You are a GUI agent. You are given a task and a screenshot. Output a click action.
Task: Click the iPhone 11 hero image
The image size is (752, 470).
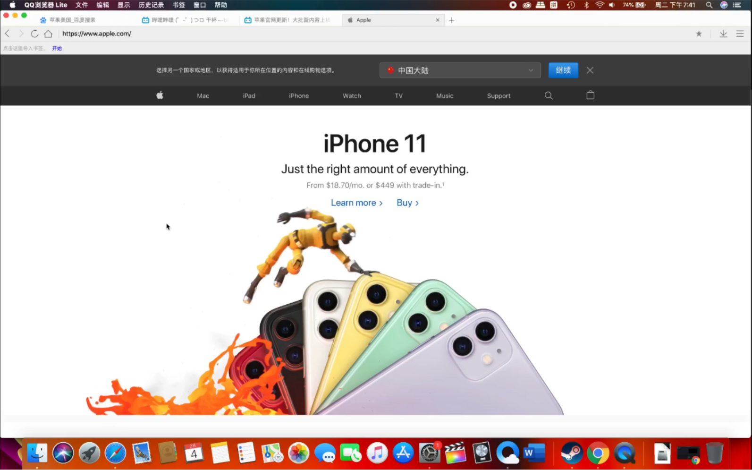325,312
